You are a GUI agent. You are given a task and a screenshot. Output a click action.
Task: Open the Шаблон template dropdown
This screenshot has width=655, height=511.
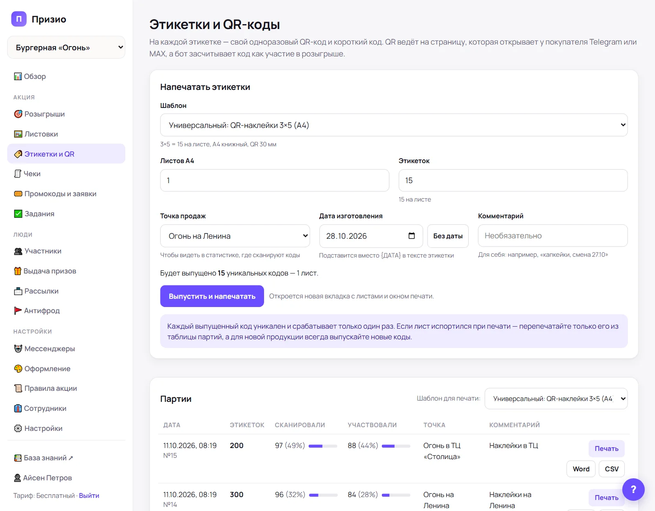click(x=394, y=125)
